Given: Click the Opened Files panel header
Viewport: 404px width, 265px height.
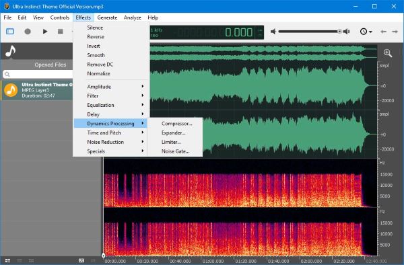Looking at the screenshot, I should (50, 65).
